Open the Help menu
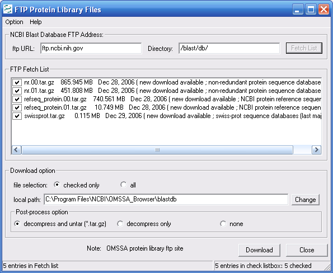The width and height of the screenshot is (333, 273). point(35,22)
